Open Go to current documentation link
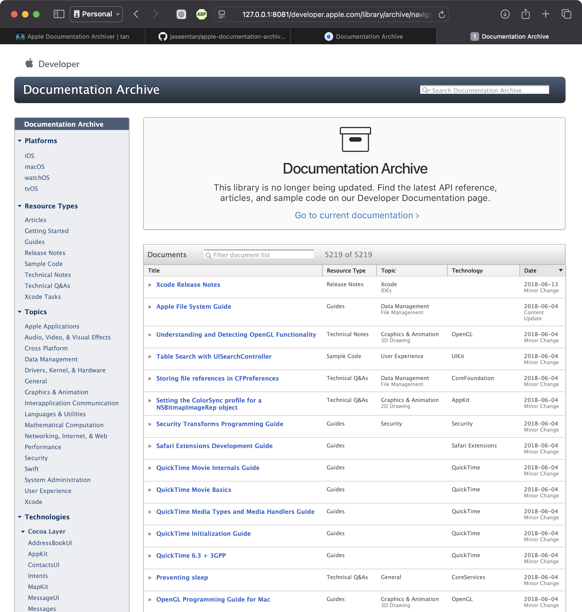Viewport: 582px width, 612px height. pyautogui.click(x=357, y=215)
